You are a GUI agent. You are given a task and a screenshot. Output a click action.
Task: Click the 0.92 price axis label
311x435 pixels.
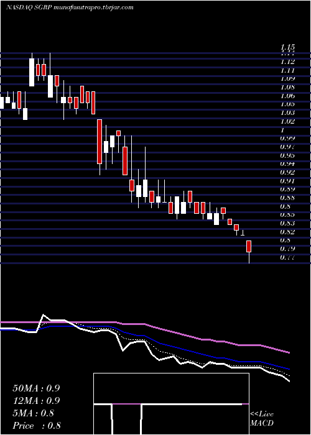pos(287,172)
